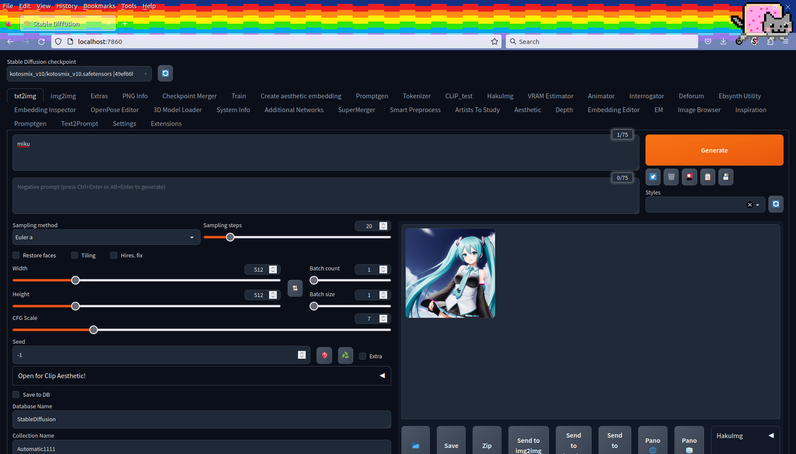Reuse the last seed with the recycle icon

[345, 355]
